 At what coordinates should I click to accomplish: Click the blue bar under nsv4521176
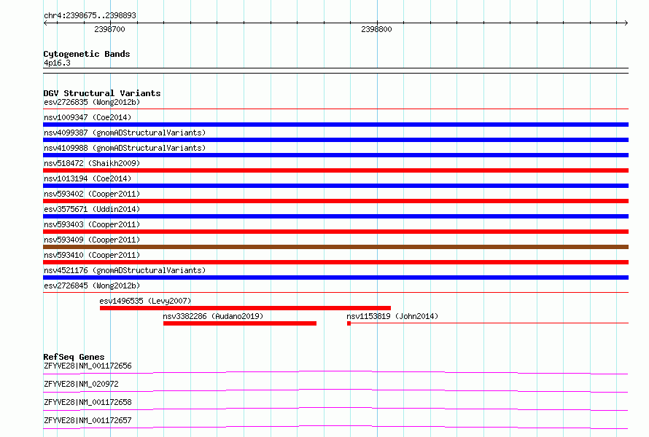coord(335,277)
